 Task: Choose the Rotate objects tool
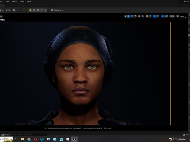(132, 16)
